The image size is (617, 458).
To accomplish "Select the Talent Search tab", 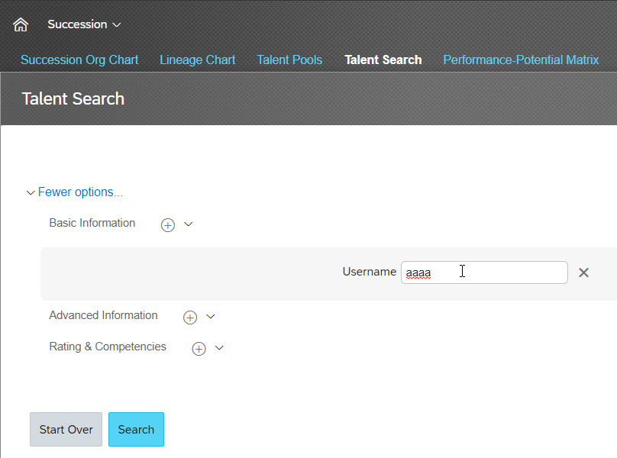I will click(x=383, y=60).
